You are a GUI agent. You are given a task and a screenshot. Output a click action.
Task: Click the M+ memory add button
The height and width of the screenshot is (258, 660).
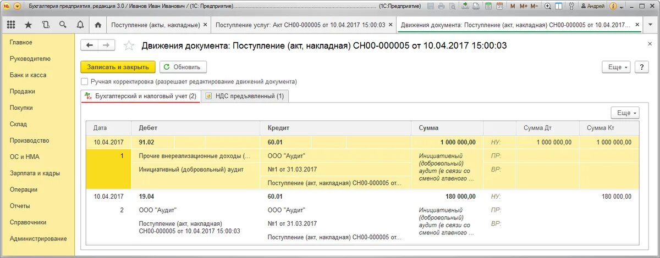coord(523,6)
